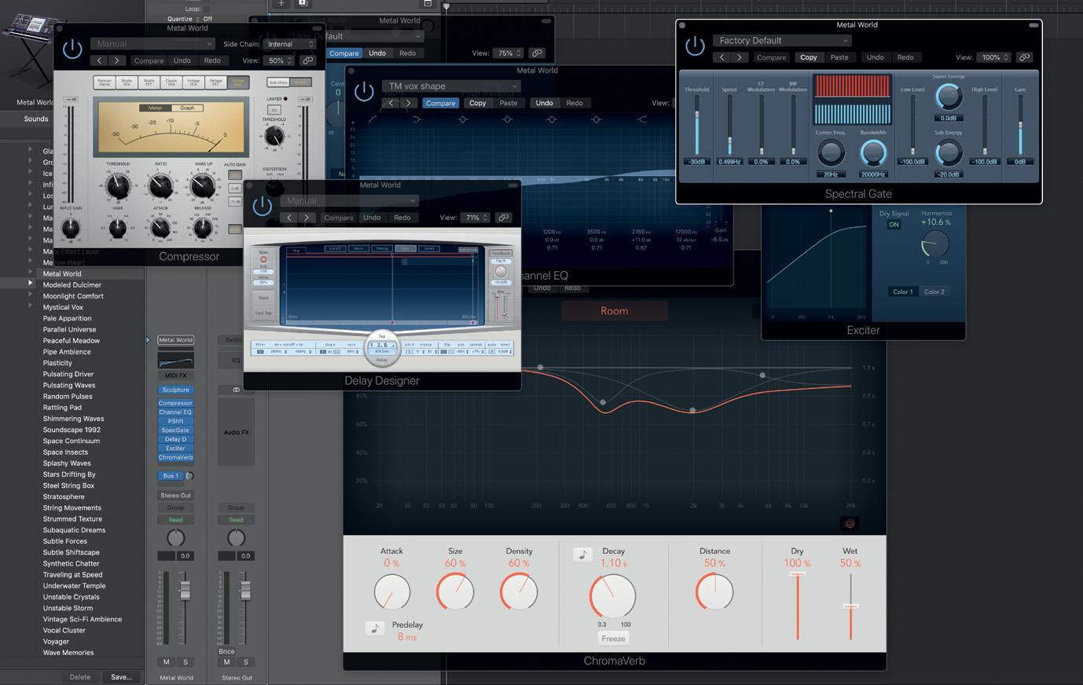The height and width of the screenshot is (685, 1083).
Task: Mute the Metal World channel strip
Action: pos(167,662)
